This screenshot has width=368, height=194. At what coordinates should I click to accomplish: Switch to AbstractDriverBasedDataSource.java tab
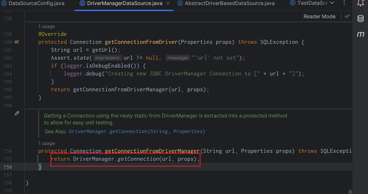(x=229, y=3)
